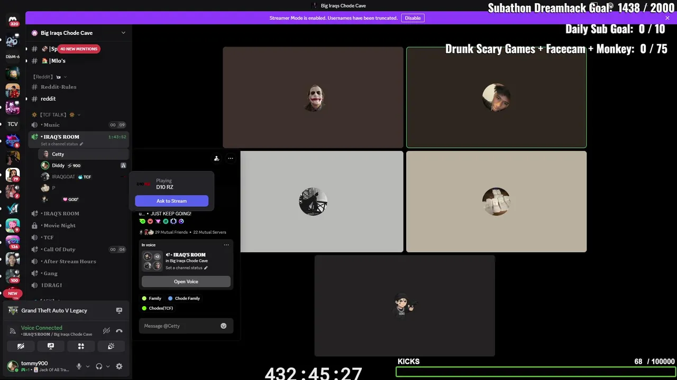
Task: Click 29 Mutual Friends link
Action: pos(171,232)
